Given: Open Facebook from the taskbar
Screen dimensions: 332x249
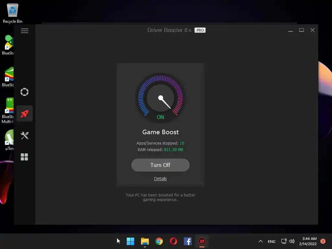Looking at the screenshot, I should [188, 241].
